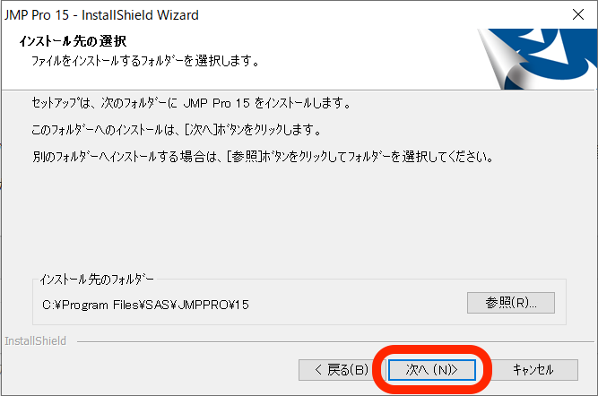This screenshot has width=598, height=396.
Task: Cancel the installation with キャンセル
Action: tap(533, 370)
